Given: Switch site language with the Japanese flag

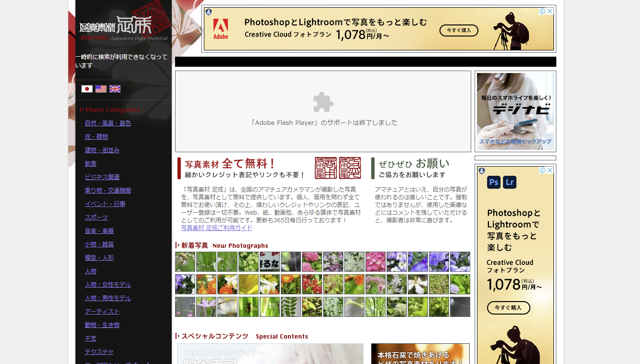Looking at the screenshot, I should [x=87, y=89].
